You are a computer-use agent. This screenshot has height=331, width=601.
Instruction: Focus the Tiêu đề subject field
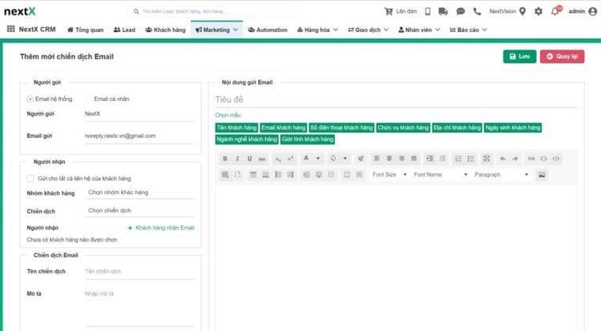[x=396, y=99]
